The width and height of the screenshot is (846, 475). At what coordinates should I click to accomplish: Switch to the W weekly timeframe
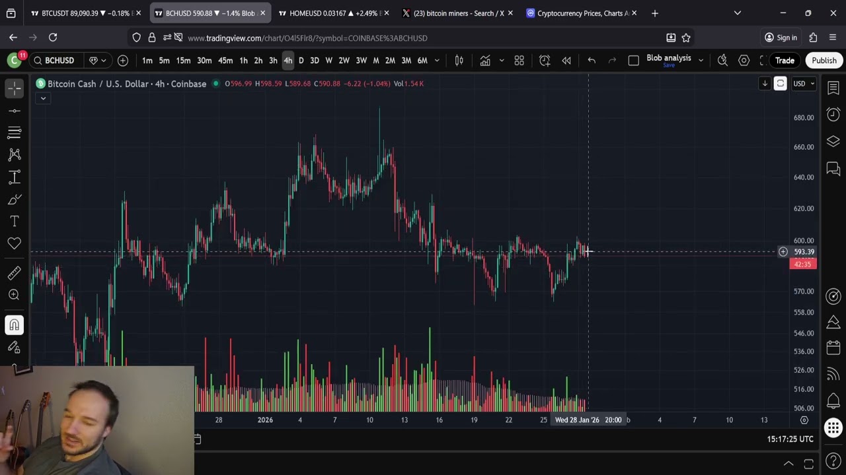[328, 61]
